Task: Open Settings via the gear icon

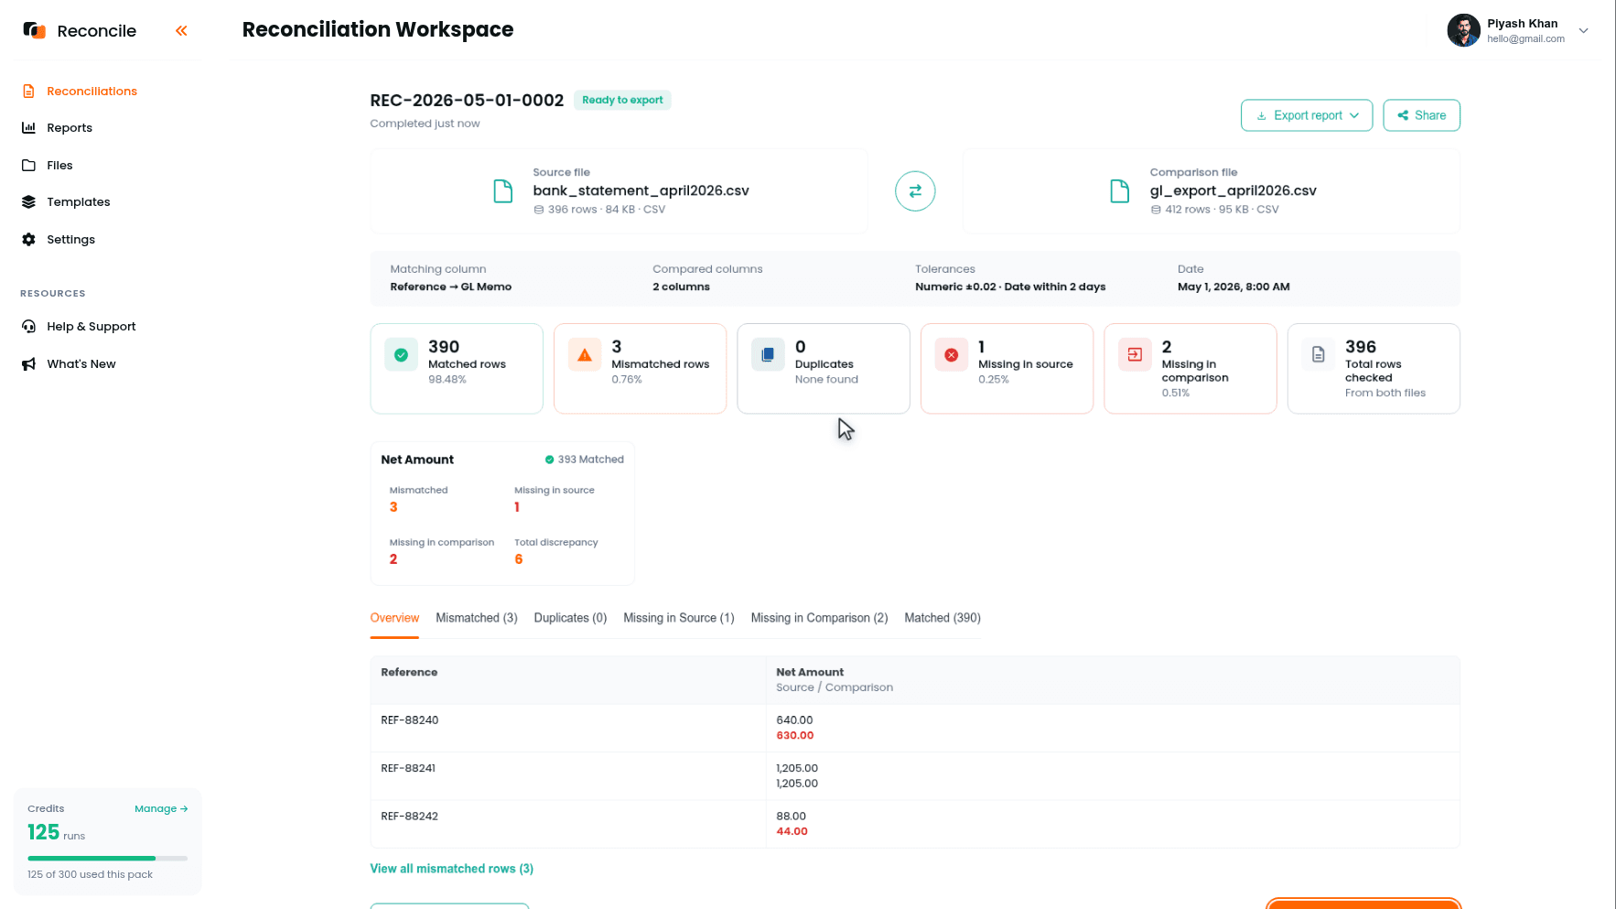Action: pos(28,240)
